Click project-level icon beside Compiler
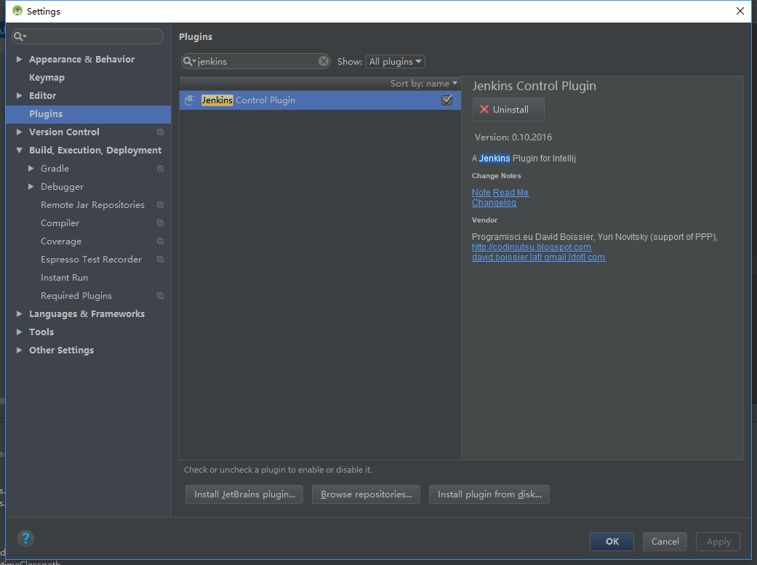 160,223
